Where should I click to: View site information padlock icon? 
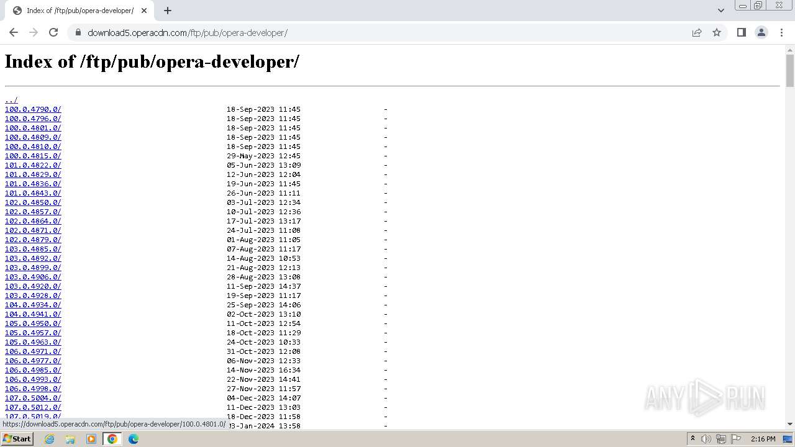tap(78, 32)
